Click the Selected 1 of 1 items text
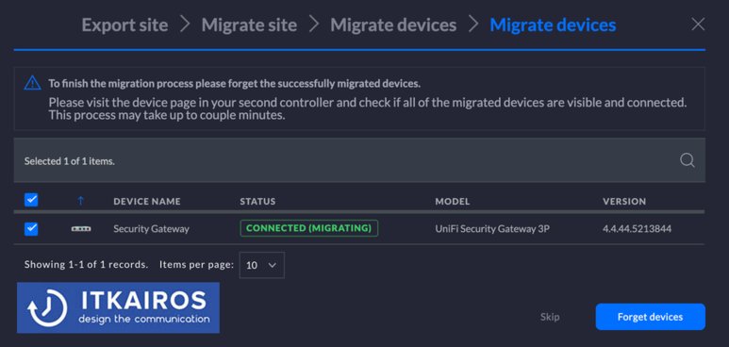The height and width of the screenshot is (347, 729). (70, 161)
